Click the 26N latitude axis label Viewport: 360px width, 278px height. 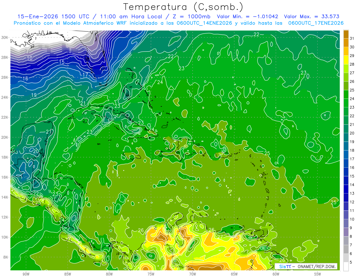(5, 77)
